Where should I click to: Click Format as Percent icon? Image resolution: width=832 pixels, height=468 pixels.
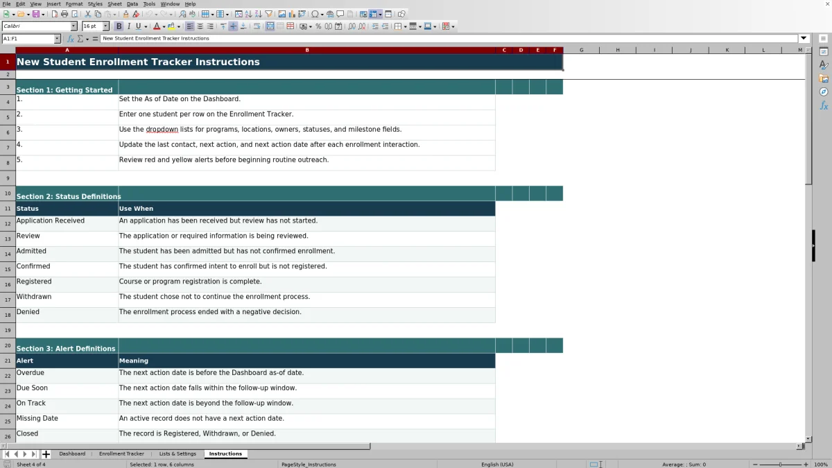coord(318,26)
